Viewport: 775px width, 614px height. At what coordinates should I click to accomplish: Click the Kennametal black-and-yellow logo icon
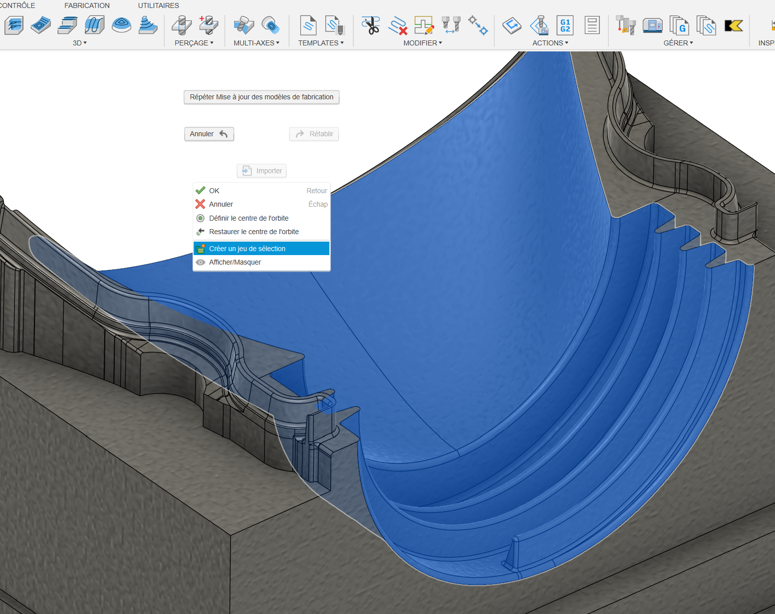[x=734, y=25]
